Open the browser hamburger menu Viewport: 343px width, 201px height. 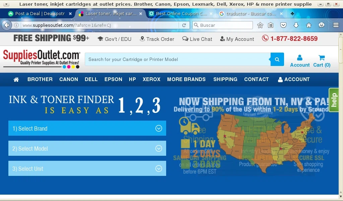pyautogui.click(x=336, y=25)
